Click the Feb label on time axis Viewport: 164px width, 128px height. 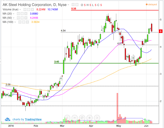36,126
